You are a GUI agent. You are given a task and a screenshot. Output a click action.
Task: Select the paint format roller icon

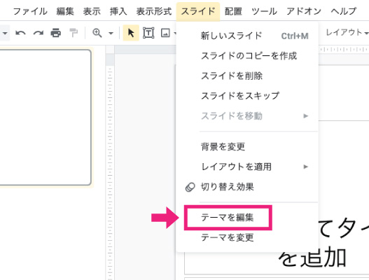[74, 33]
